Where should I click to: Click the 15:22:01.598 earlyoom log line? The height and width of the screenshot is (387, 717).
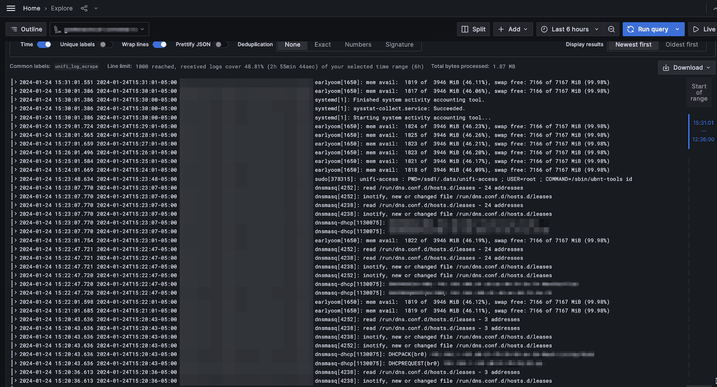coord(462,302)
